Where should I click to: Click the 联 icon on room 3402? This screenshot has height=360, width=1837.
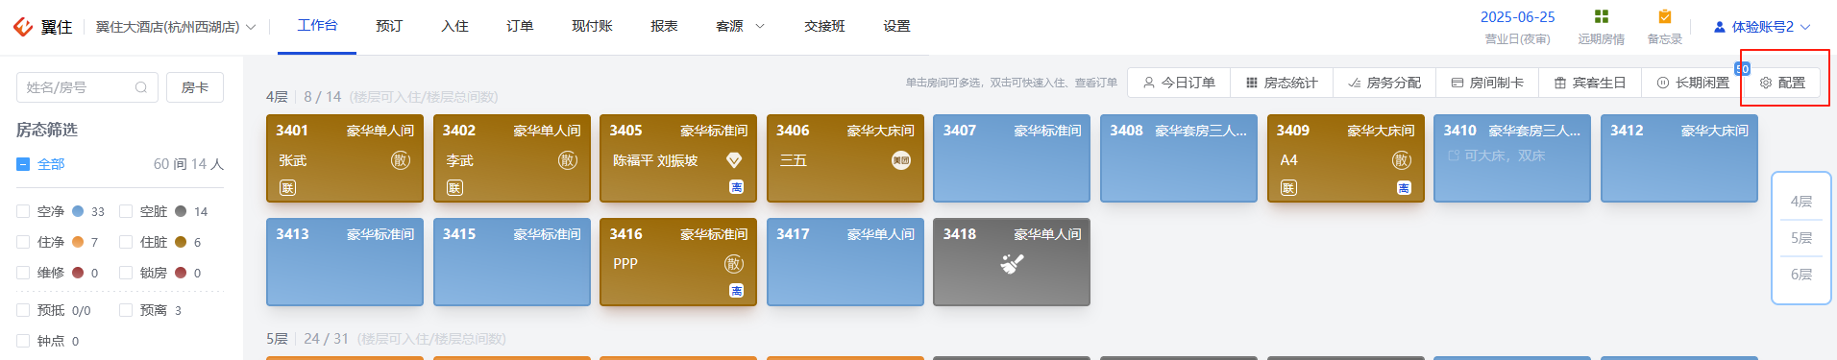pyautogui.click(x=454, y=188)
